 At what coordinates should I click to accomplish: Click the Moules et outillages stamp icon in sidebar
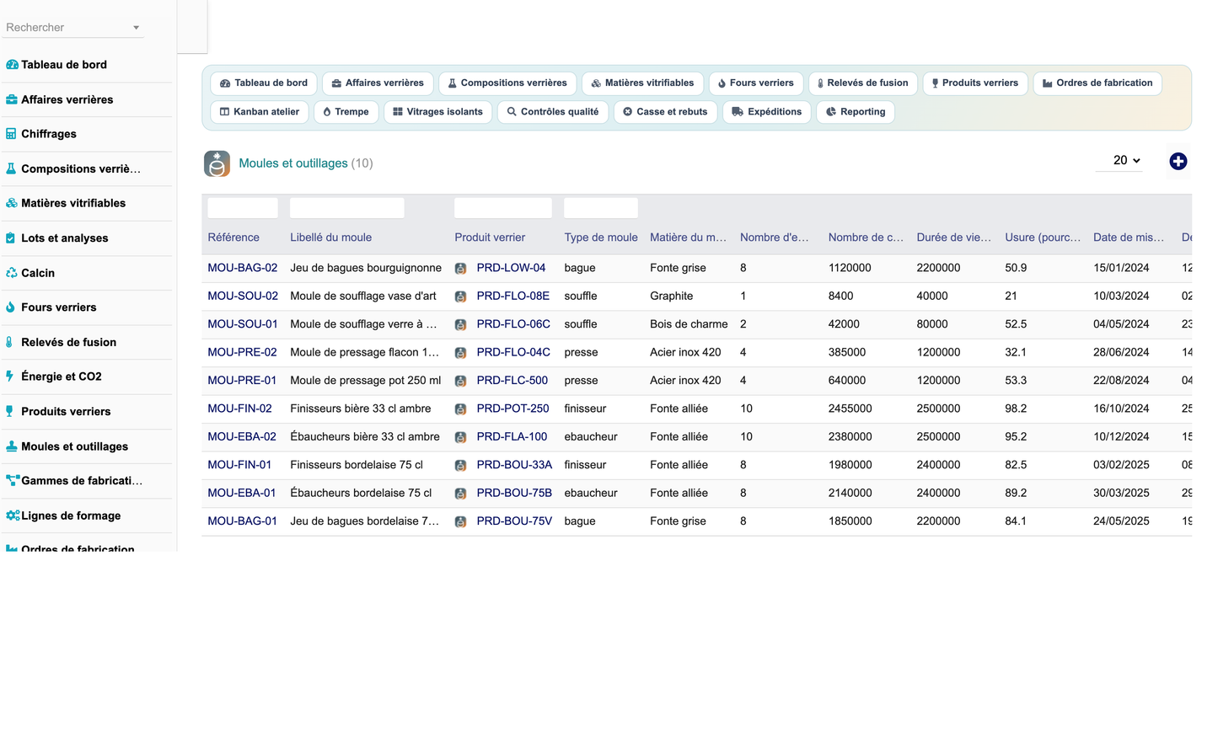point(12,446)
